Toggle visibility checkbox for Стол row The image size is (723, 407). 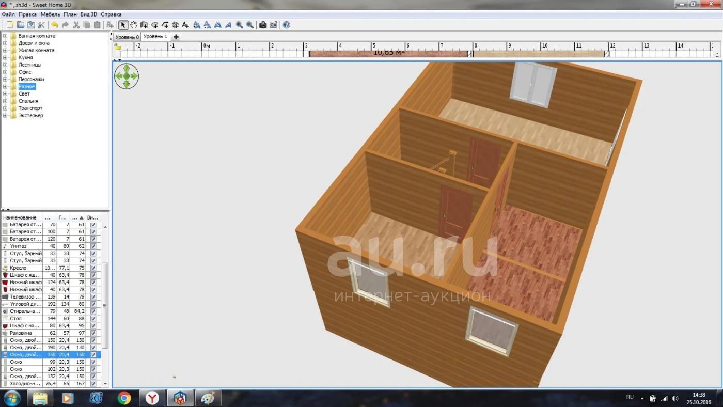93,319
